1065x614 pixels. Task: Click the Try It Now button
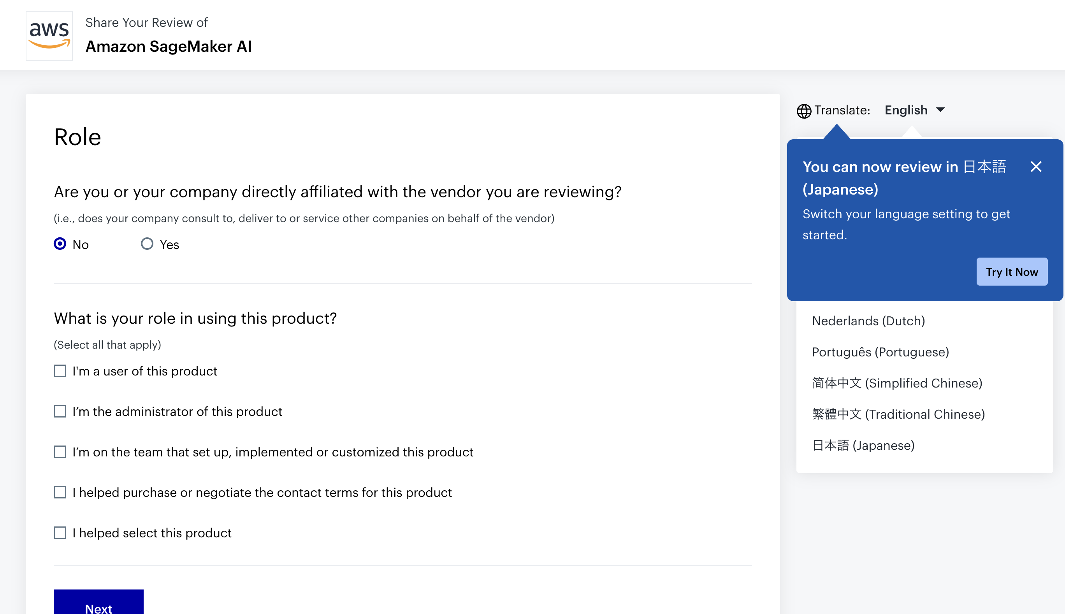pos(1011,272)
